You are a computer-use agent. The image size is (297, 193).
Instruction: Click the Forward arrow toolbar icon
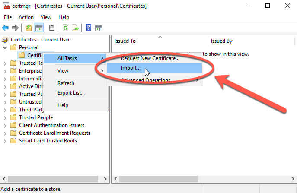click(x=15, y=28)
